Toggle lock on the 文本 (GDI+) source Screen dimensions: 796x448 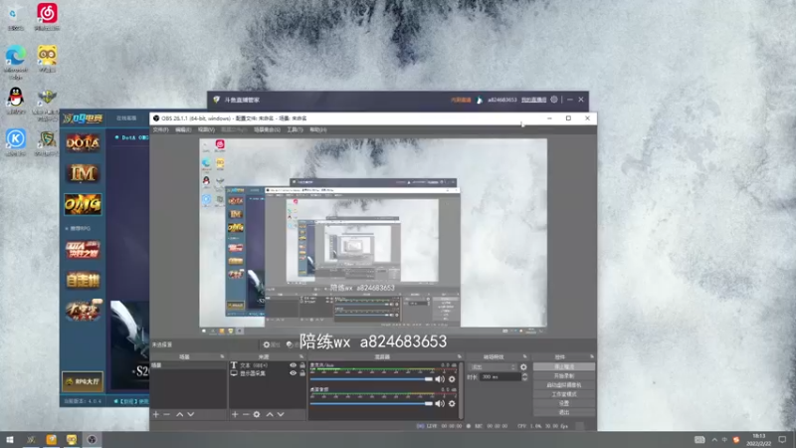[302, 365]
